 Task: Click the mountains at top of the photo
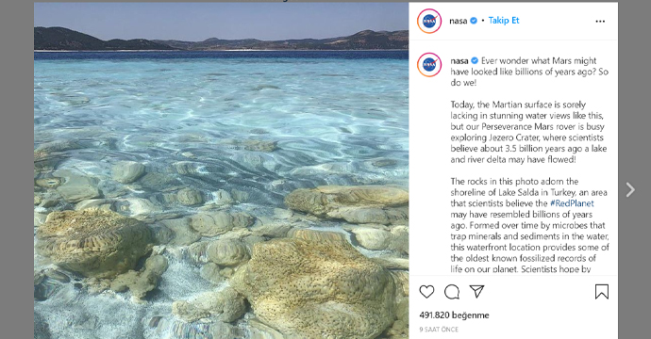222,40
